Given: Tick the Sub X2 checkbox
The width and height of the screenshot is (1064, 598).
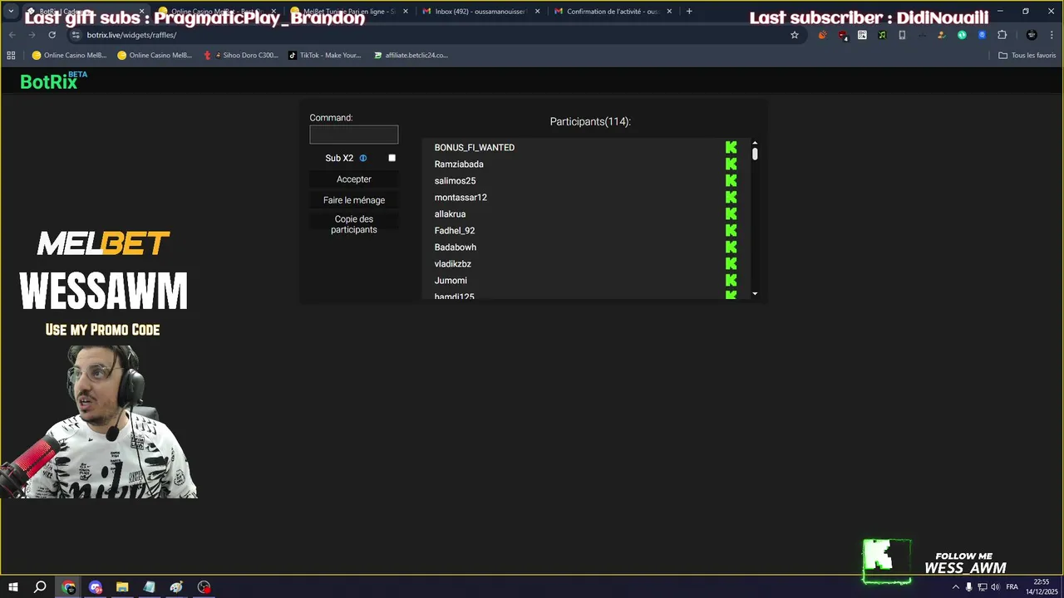Looking at the screenshot, I should [x=392, y=158].
